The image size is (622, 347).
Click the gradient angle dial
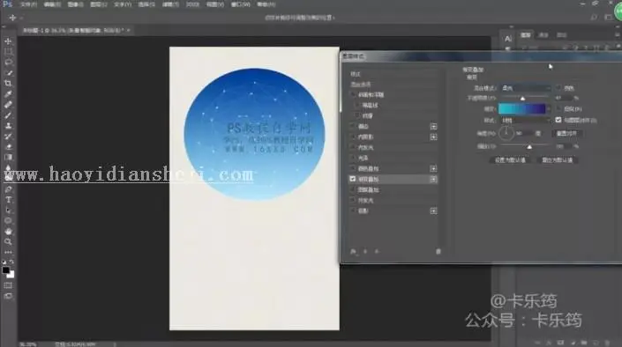(506, 133)
